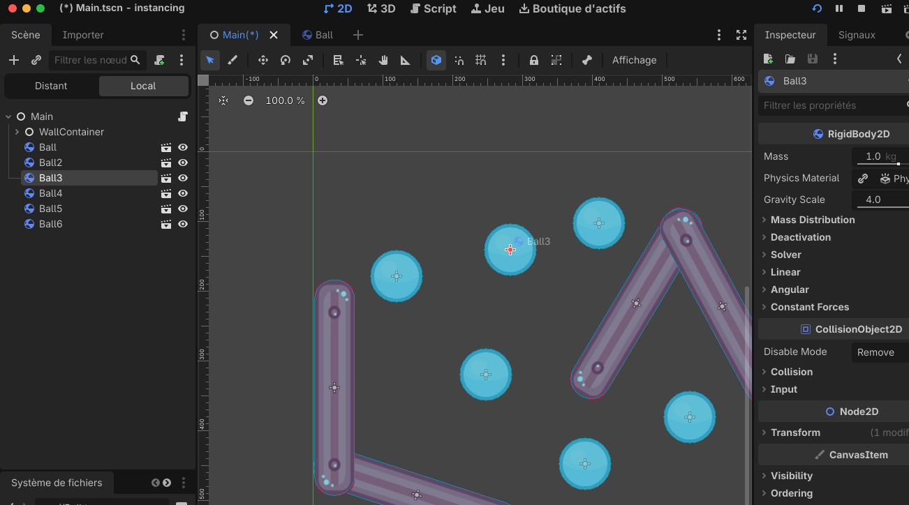Open the list-select tool
Image resolution: width=909 pixels, height=505 pixels.
click(339, 60)
